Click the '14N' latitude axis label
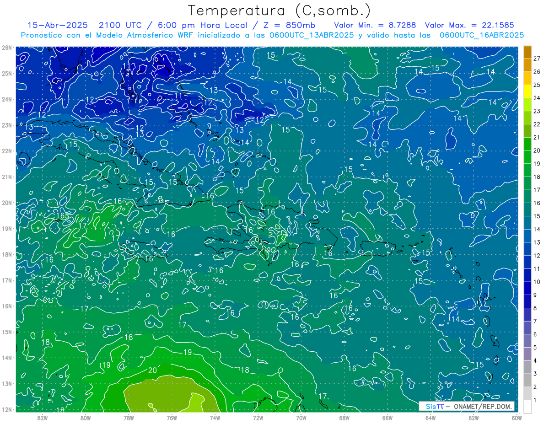The width and height of the screenshot is (549, 424). coord(6,358)
